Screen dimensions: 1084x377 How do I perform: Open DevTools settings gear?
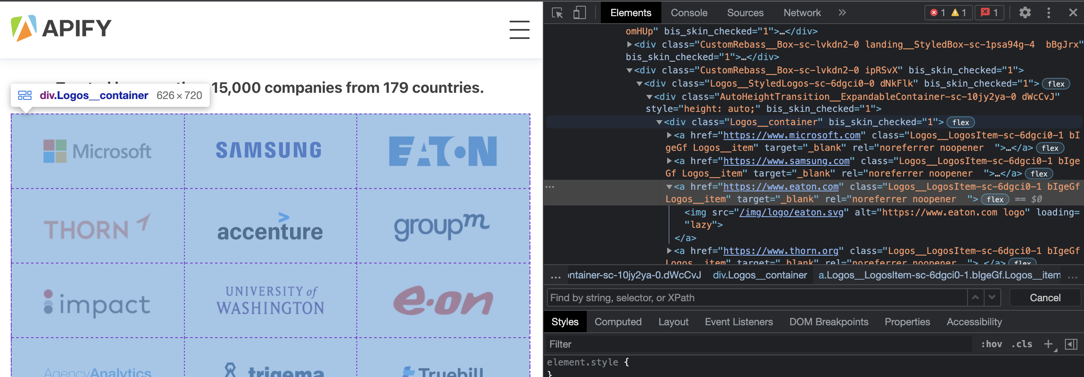tap(1025, 12)
